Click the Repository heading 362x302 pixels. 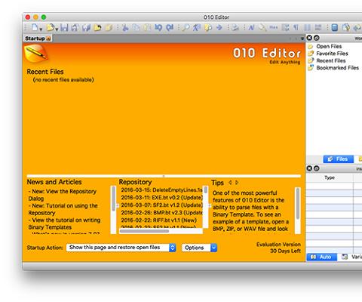(135, 182)
